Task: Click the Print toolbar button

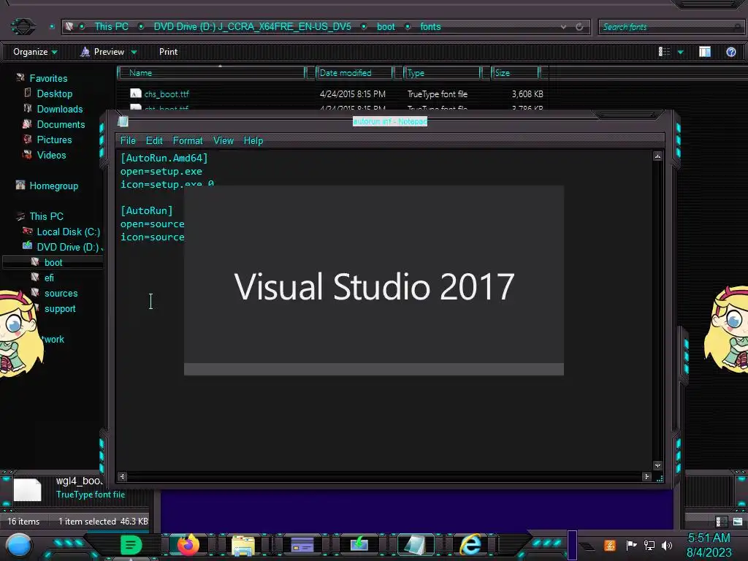Action: point(168,52)
